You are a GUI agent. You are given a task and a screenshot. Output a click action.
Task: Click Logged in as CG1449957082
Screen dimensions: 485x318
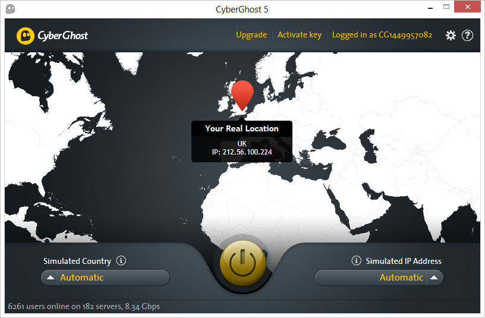382,35
